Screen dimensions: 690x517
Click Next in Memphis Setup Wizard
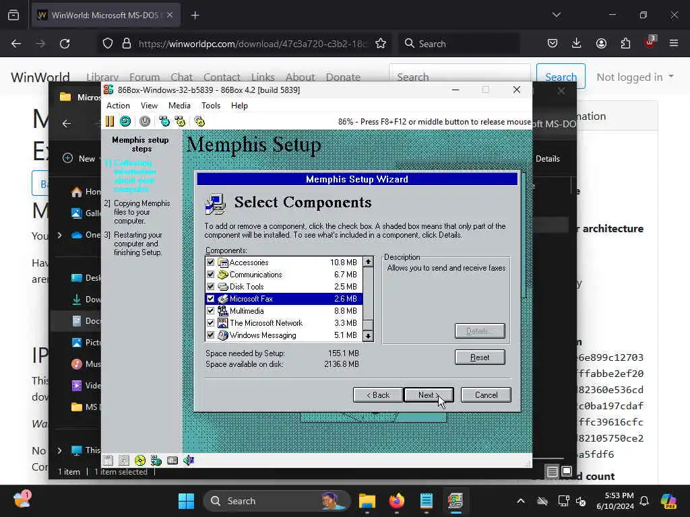click(429, 394)
